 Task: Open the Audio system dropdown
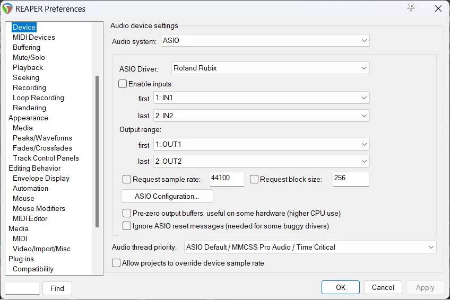264,40
